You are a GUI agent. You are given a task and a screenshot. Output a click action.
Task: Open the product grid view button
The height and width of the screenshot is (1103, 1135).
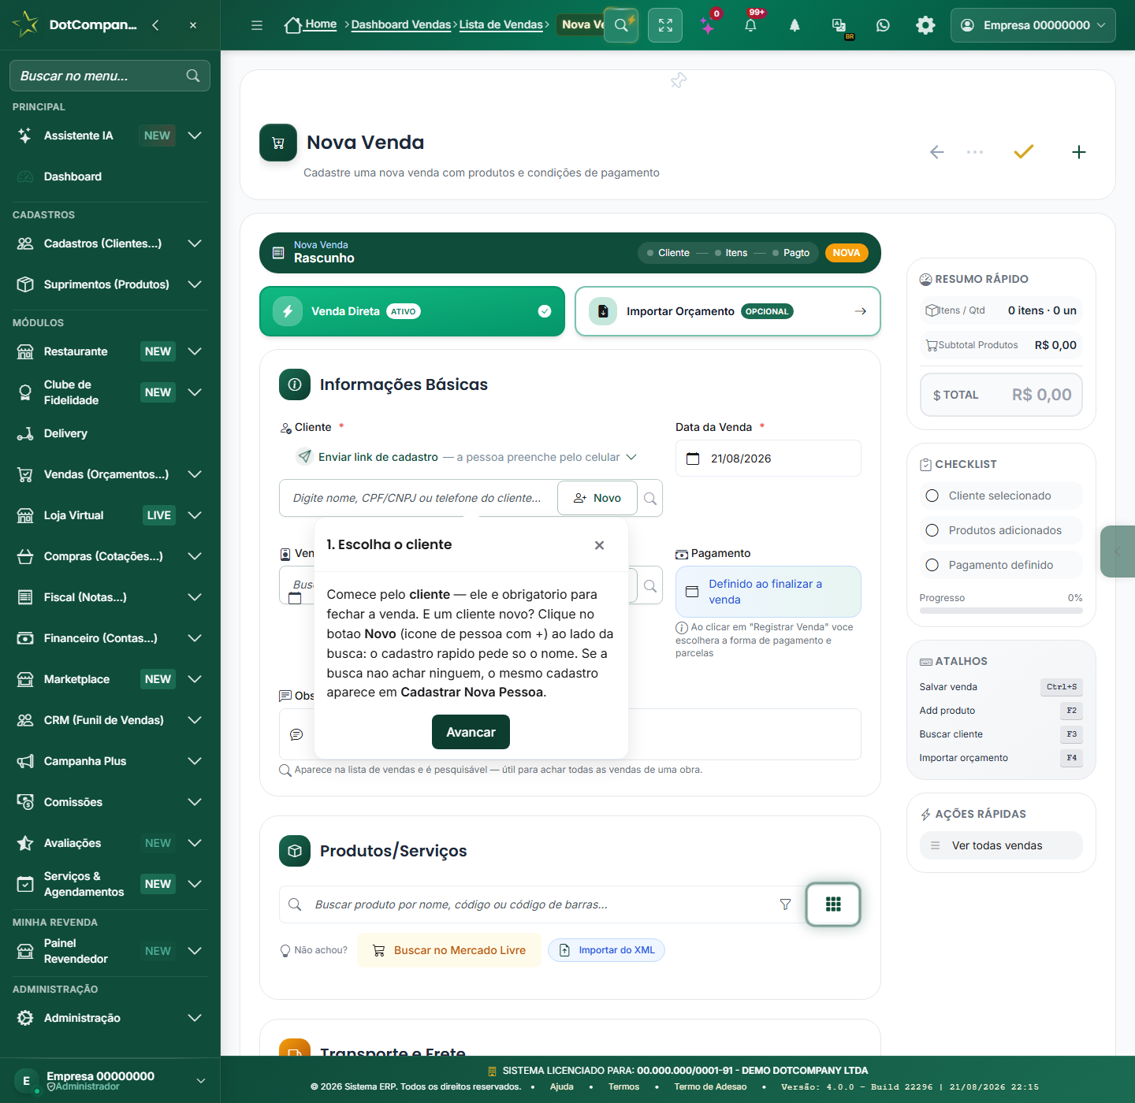833,904
